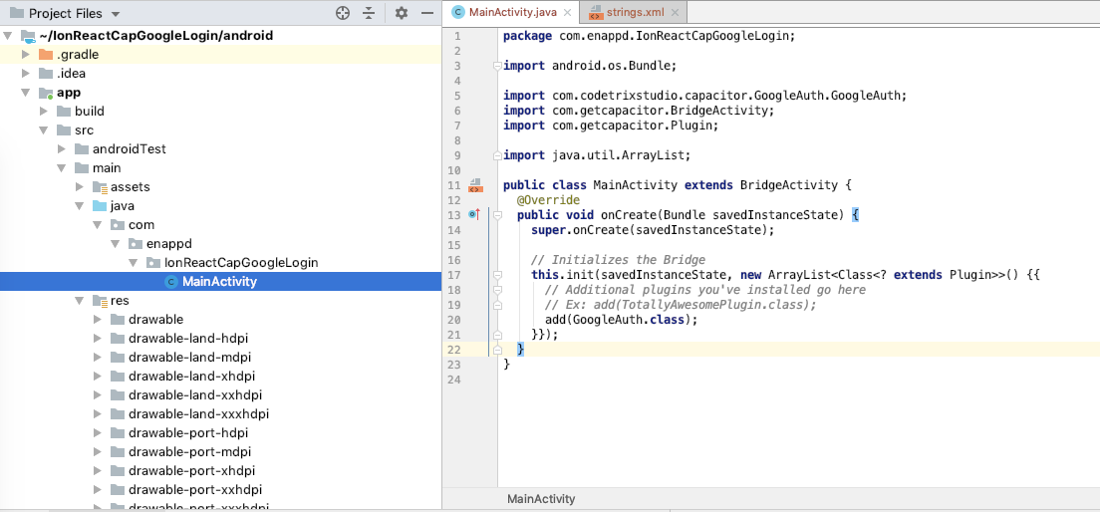Switch to the MainActivity.java tab
Screen dimensions: 1100x512
(x=511, y=12)
